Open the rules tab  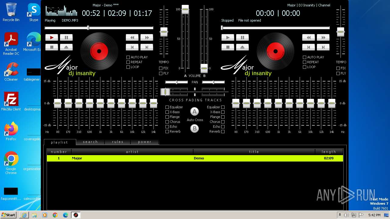[118, 142]
